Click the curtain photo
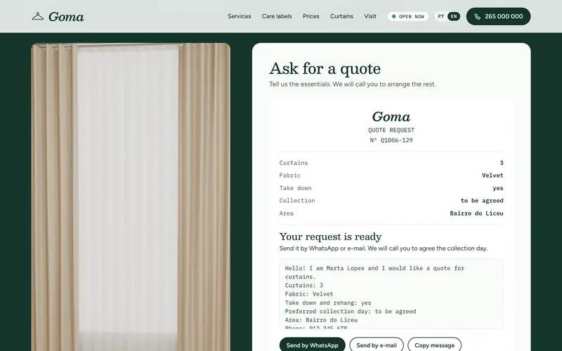The width and height of the screenshot is (562, 351). coord(131,197)
